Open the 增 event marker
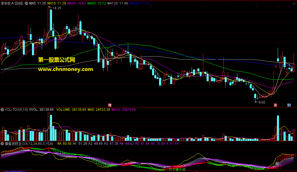Image resolution: width=297 pixels, height=172 pixels. pos(110,105)
